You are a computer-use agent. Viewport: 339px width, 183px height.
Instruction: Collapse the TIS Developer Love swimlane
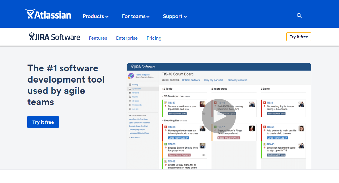click(x=162, y=96)
